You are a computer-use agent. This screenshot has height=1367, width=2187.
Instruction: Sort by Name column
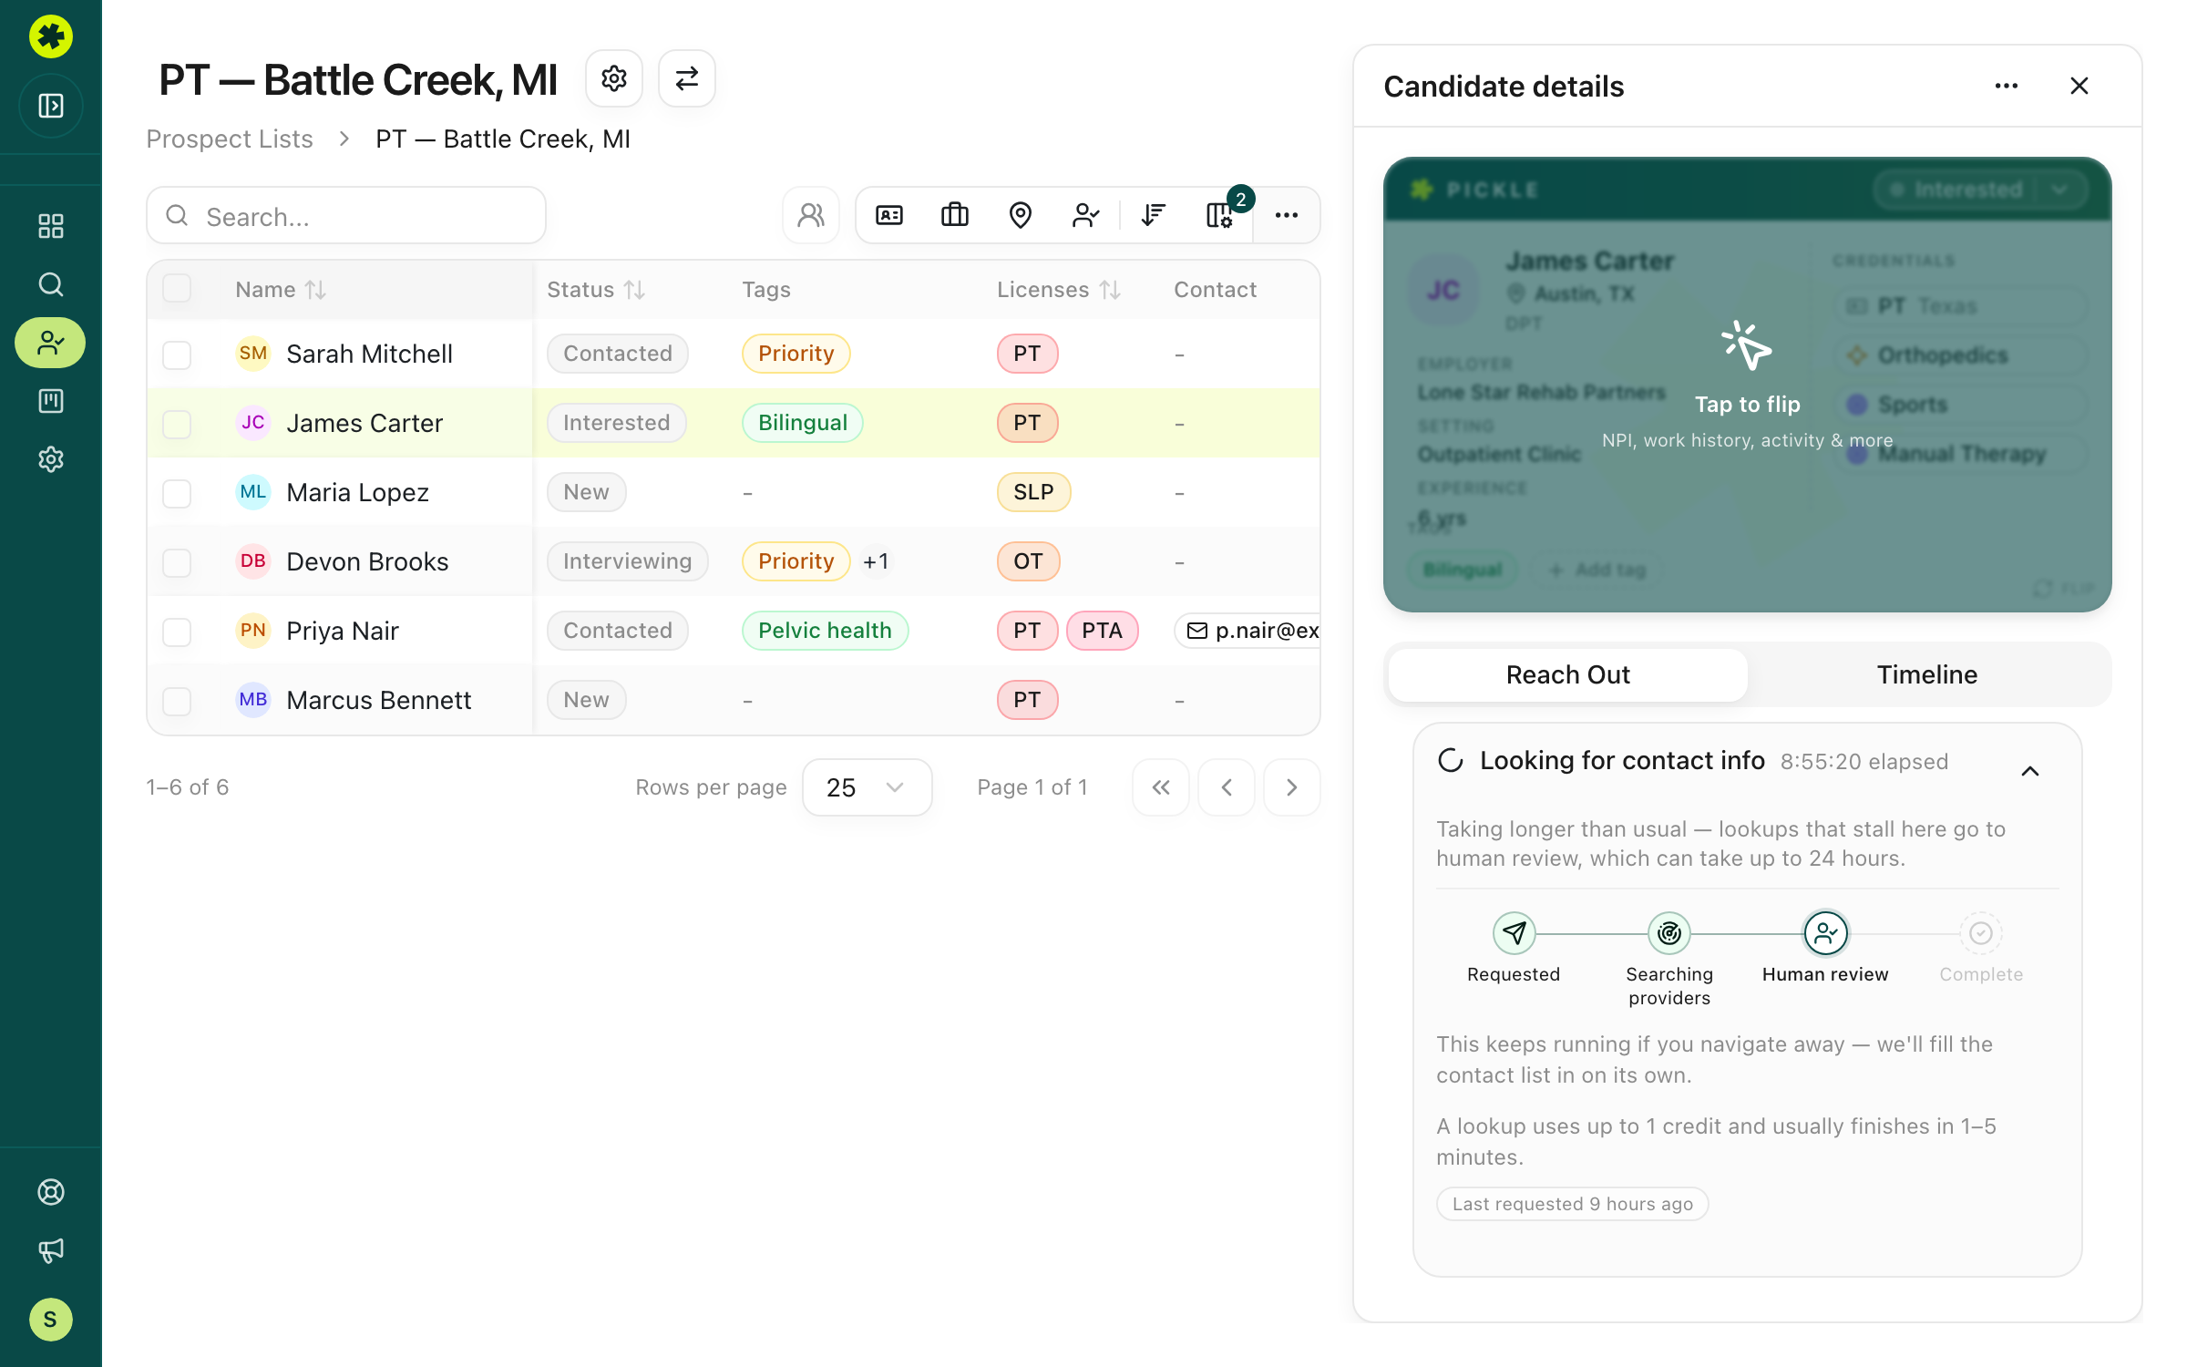click(x=281, y=290)
